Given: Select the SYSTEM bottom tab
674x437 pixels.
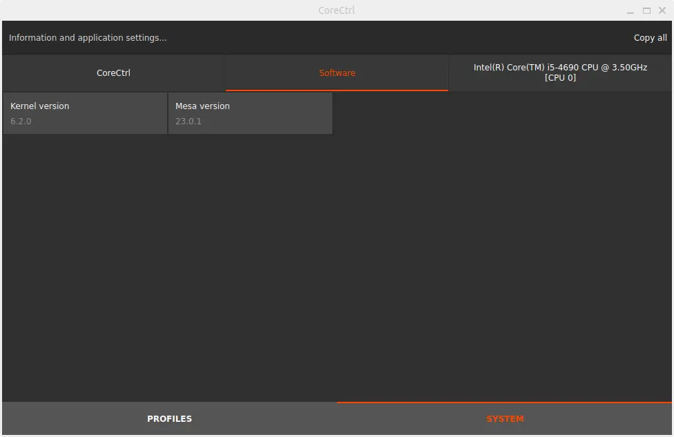Looking at the screenshot, I should (x=505, y=419).
